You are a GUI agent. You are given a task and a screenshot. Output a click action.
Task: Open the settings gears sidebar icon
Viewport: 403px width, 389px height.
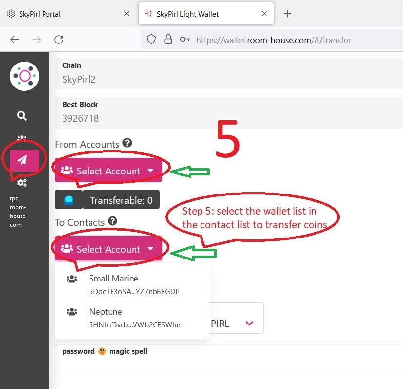pos(22,182)
